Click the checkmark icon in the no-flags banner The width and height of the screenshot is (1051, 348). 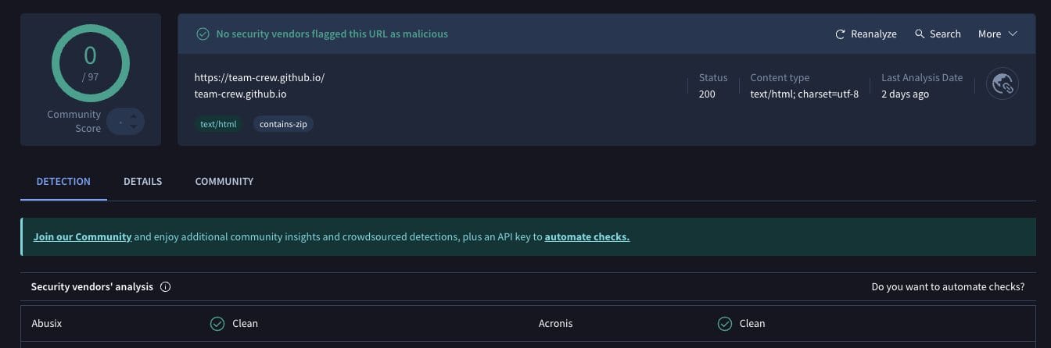click(x=203, y=34)
